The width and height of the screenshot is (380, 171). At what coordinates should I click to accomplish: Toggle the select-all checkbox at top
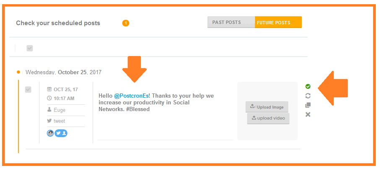(29, 48)
